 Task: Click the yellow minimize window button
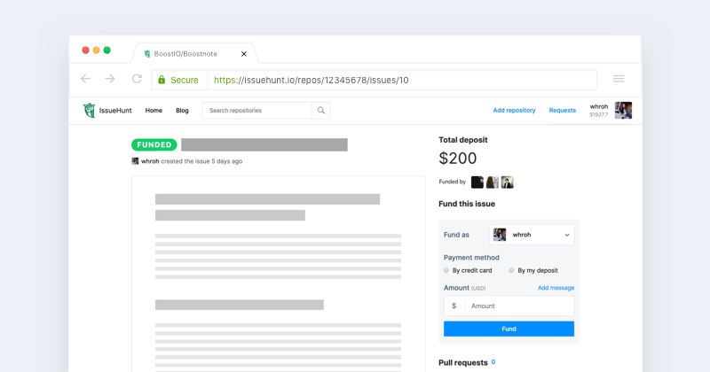[97, 50]
